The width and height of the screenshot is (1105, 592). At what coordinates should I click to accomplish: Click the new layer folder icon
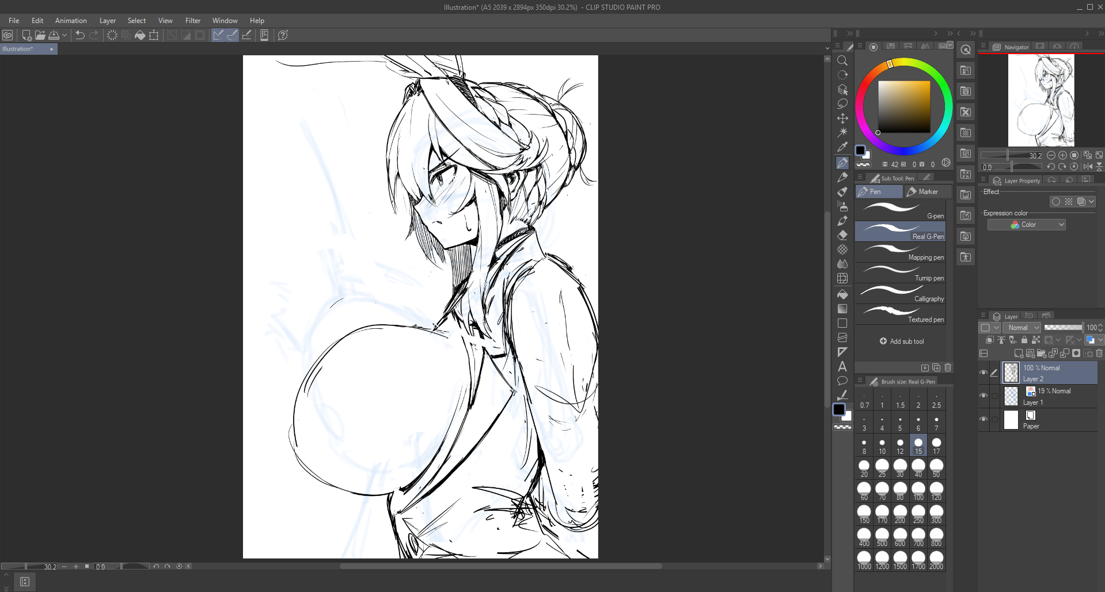[x=1042, y=353]
